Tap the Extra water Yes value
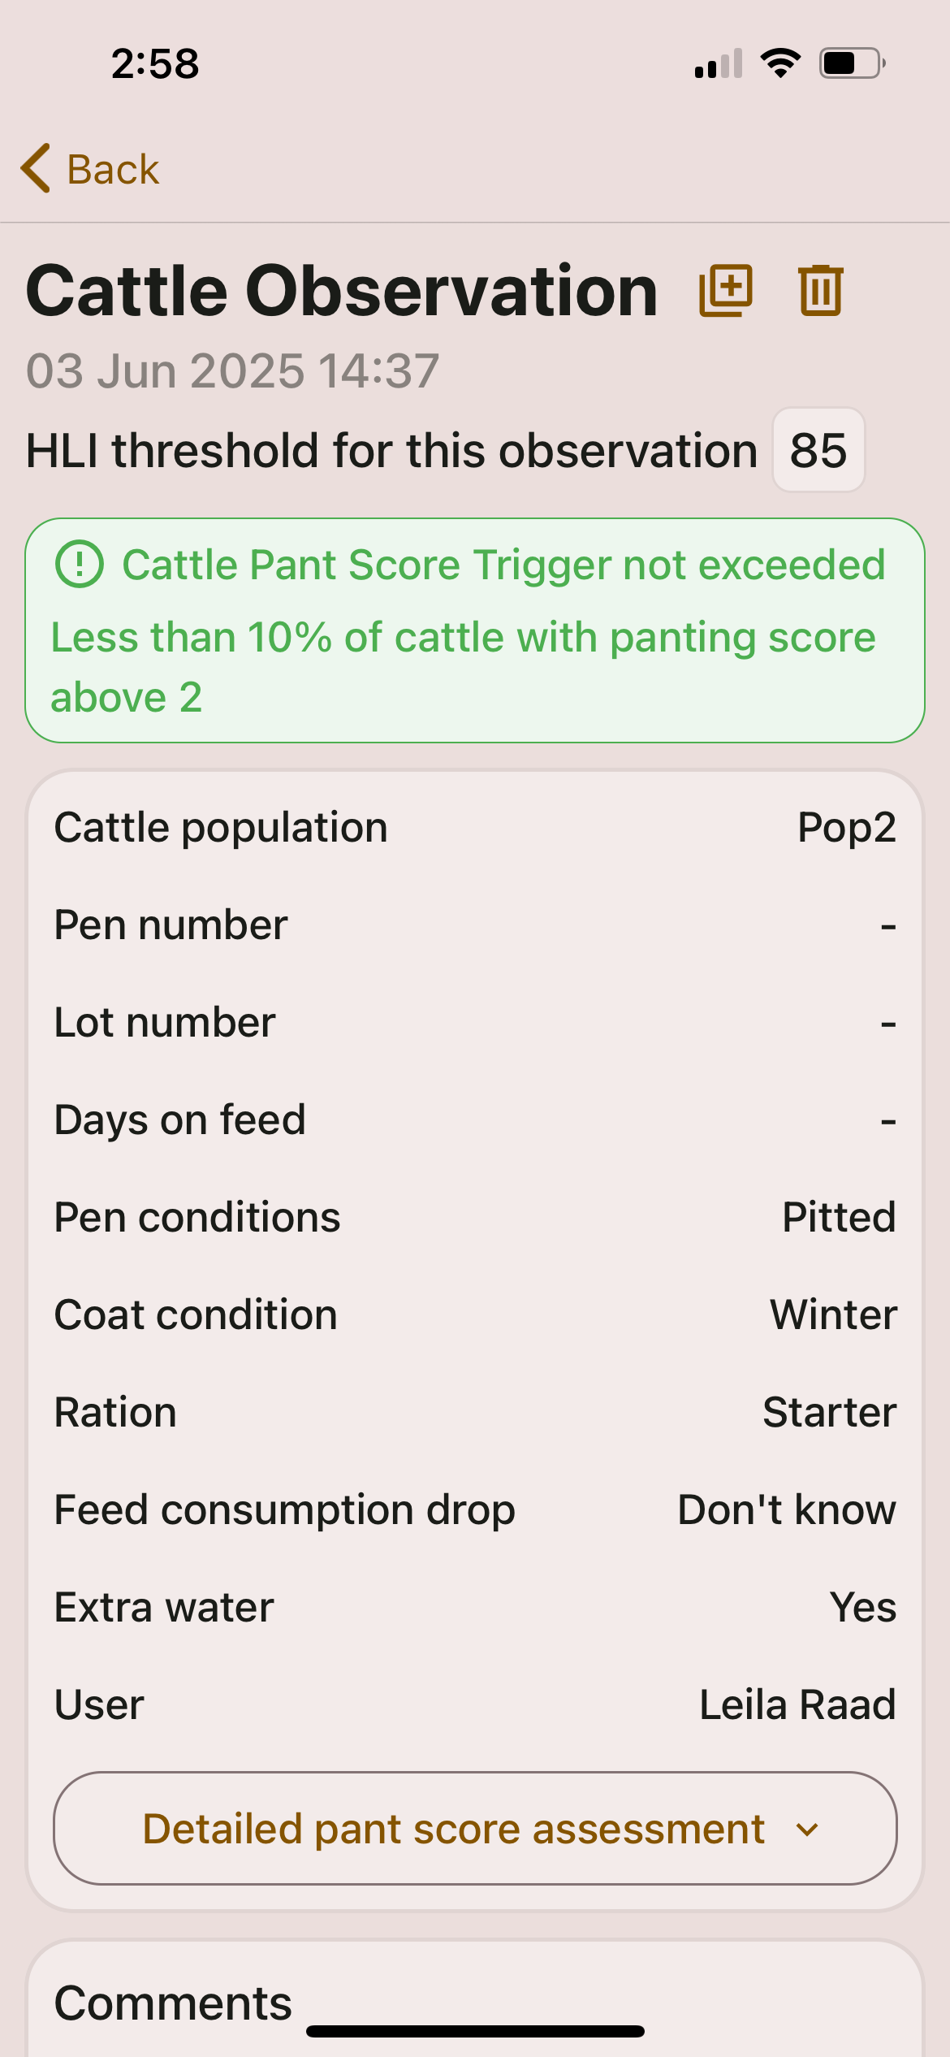Screen dimensions: 950x2057 862,1607
